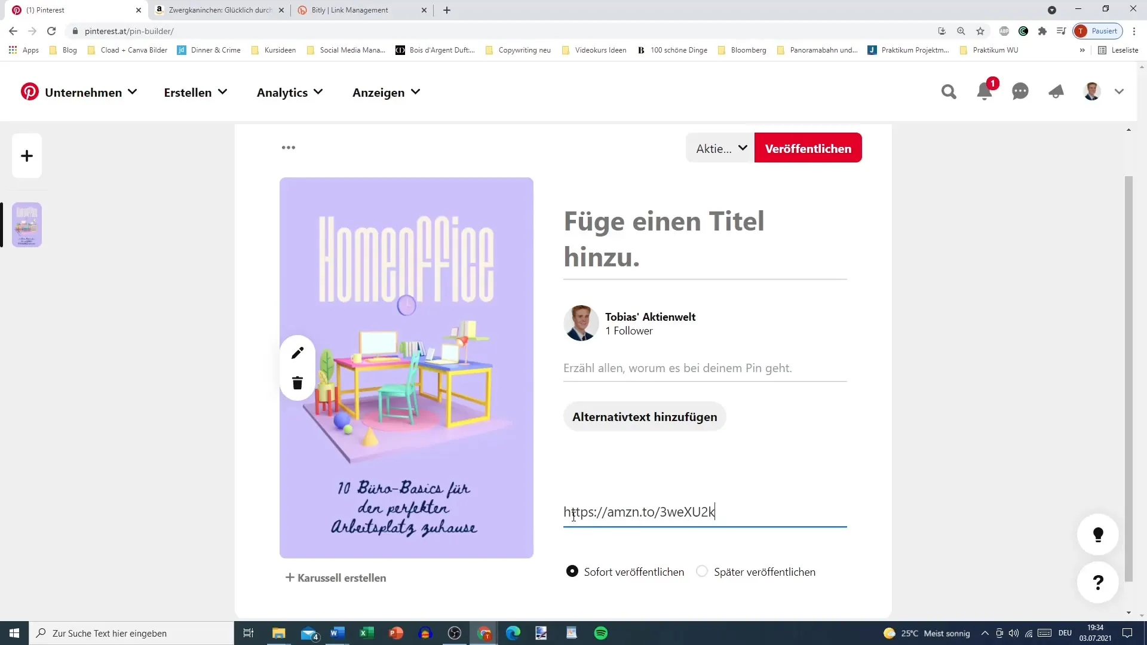
Task: Click Veröffentlichen to publish the pin
Action: (808, 148)
